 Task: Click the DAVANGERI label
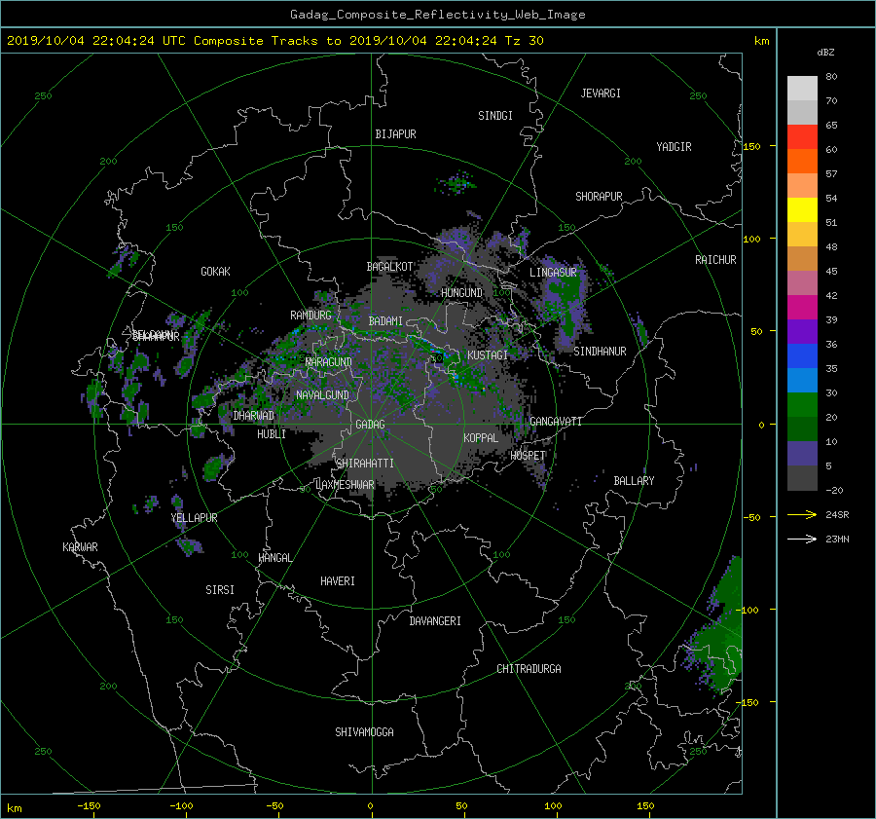click(435, 621)
